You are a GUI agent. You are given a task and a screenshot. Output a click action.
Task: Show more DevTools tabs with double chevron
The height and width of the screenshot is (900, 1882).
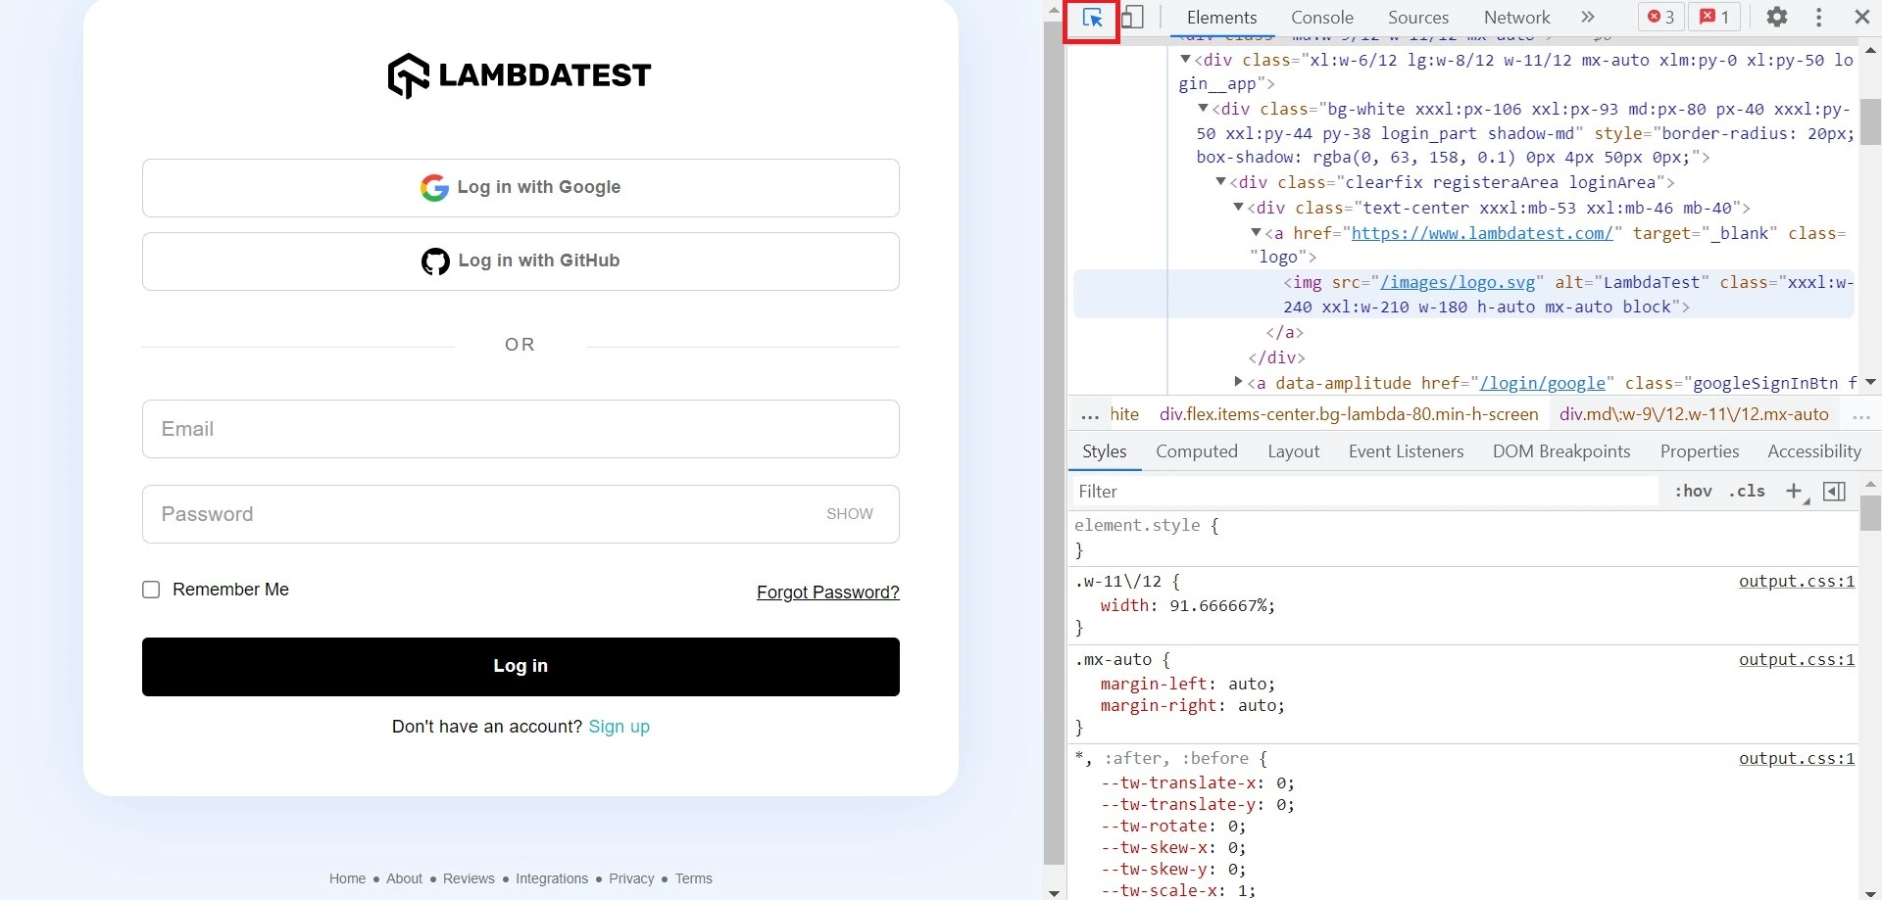(x=1588, y=17)
